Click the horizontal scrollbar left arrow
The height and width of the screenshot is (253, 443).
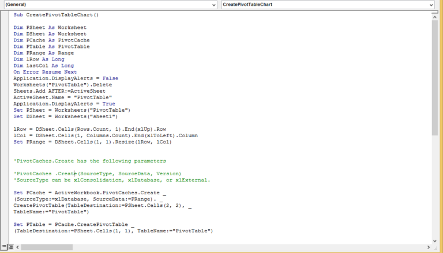[x=19, y=247]
